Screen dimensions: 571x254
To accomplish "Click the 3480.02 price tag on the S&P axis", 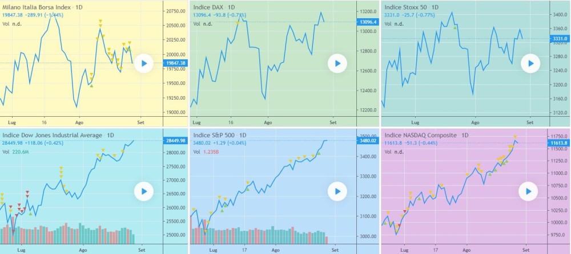I will (367, 141).
